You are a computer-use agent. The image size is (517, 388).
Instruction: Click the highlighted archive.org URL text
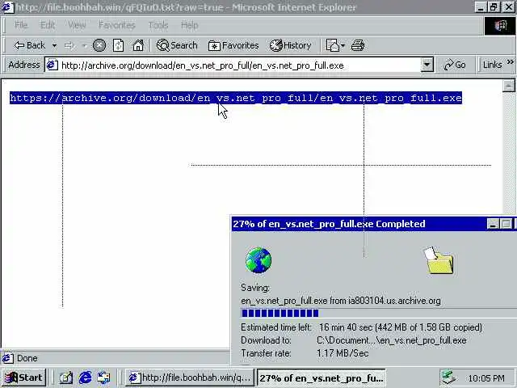coord(236,98)
